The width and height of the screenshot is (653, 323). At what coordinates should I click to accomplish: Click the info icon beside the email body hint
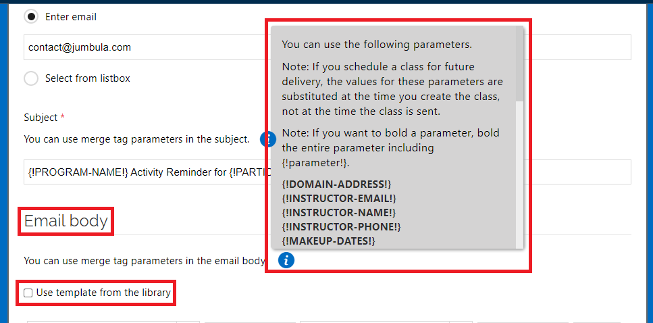286,260
